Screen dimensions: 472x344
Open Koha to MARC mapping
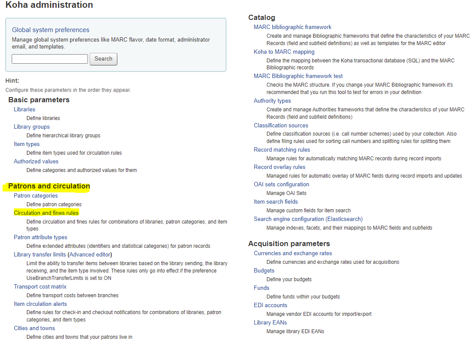[x=284, y=52]
